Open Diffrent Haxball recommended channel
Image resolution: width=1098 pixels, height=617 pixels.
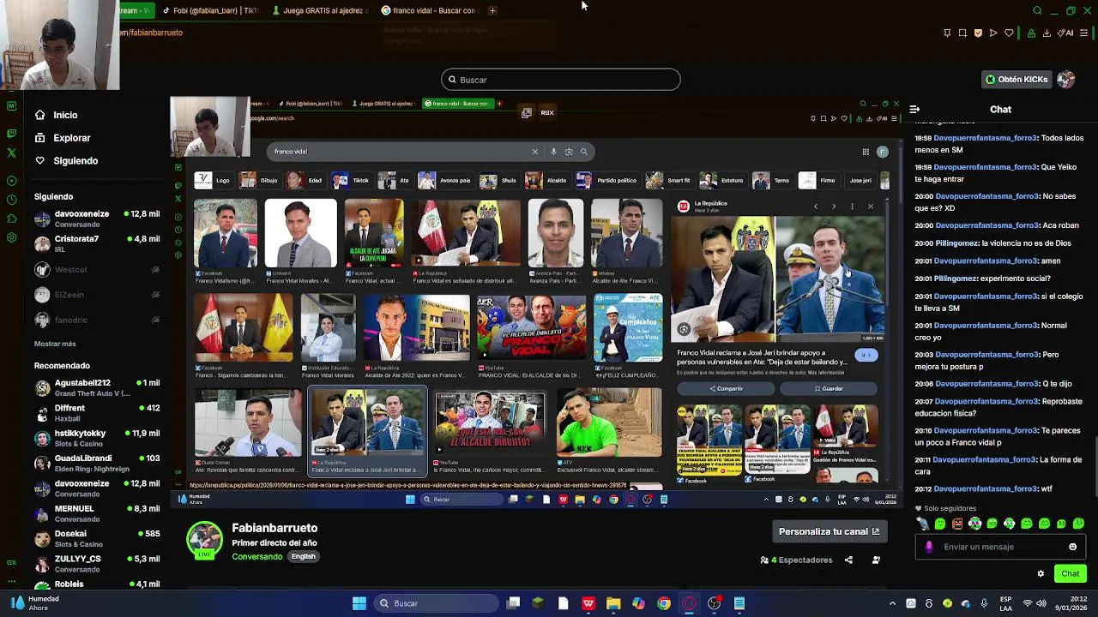coord(97,413)
